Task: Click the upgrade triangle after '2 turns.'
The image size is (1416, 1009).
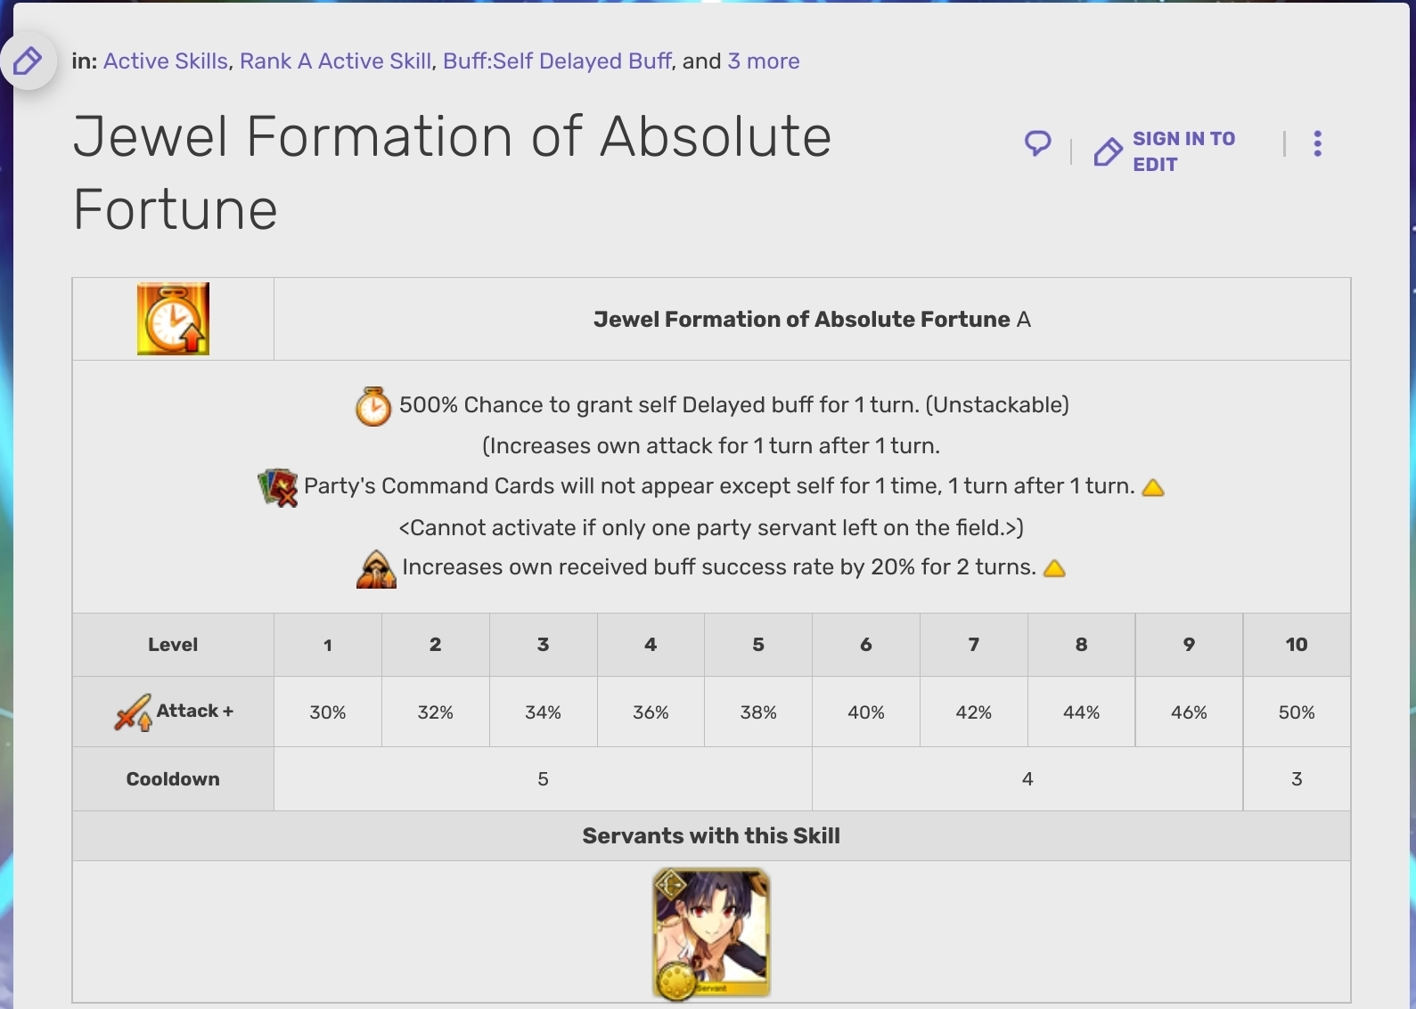Action: pyautogui.click(x=1054, y=568)
